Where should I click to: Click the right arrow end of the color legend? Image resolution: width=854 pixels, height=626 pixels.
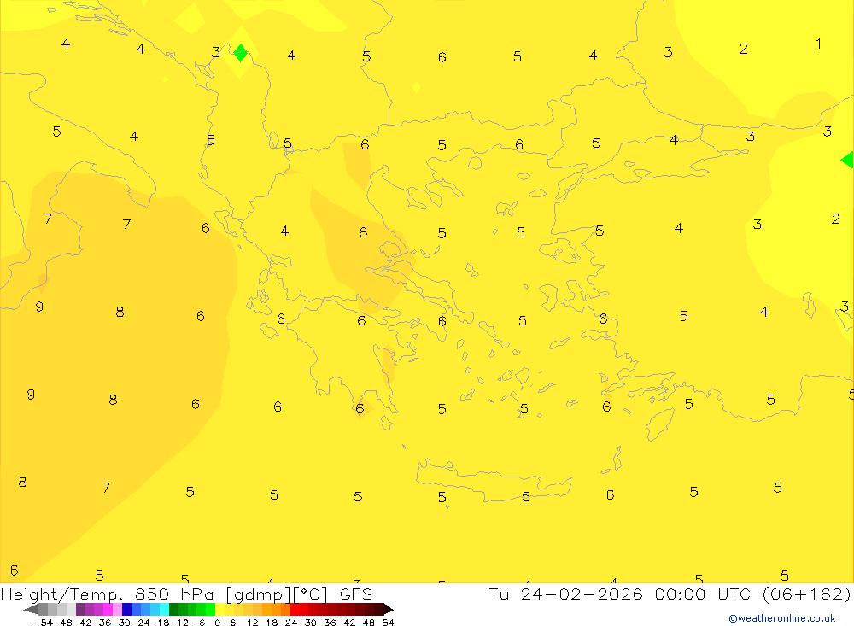pyautogui.click(x=389, y=609)
